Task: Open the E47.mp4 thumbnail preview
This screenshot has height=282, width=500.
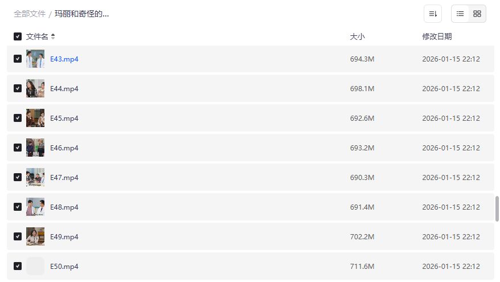Action: tap(35, 177)
